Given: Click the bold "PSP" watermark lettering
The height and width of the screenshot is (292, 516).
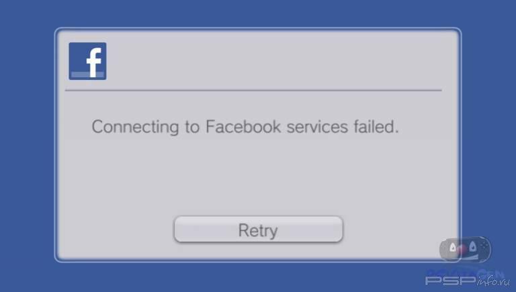Looking at the screenshot, I should [x=451, y=281].
